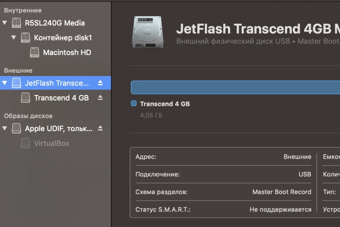
Task: Click the Адрес: label in info table
Action: pos(146,157)
